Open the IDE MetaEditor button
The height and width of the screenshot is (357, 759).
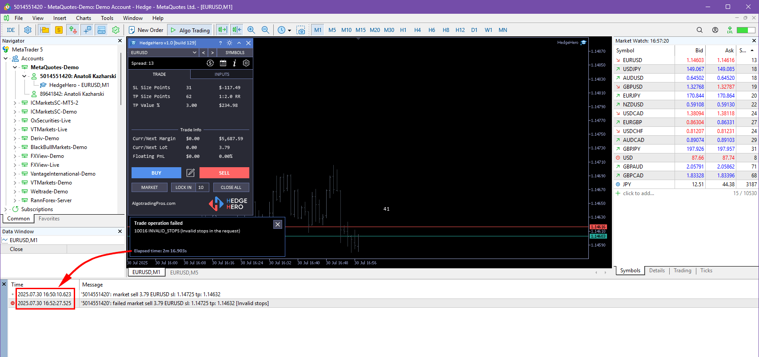(11, 30)
